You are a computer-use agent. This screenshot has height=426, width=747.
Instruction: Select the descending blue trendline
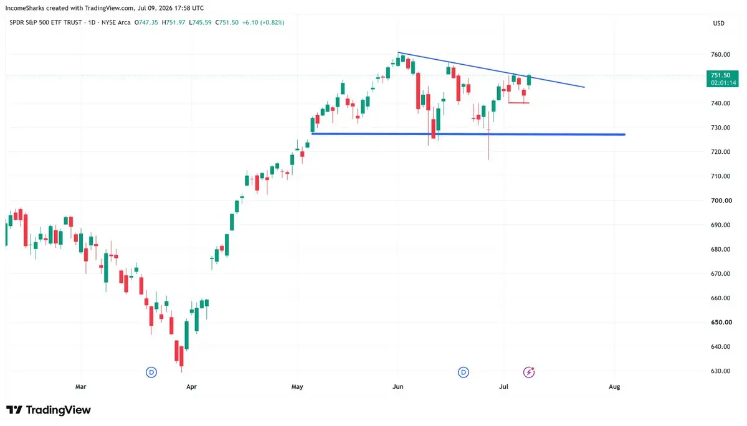pos(491,70)
